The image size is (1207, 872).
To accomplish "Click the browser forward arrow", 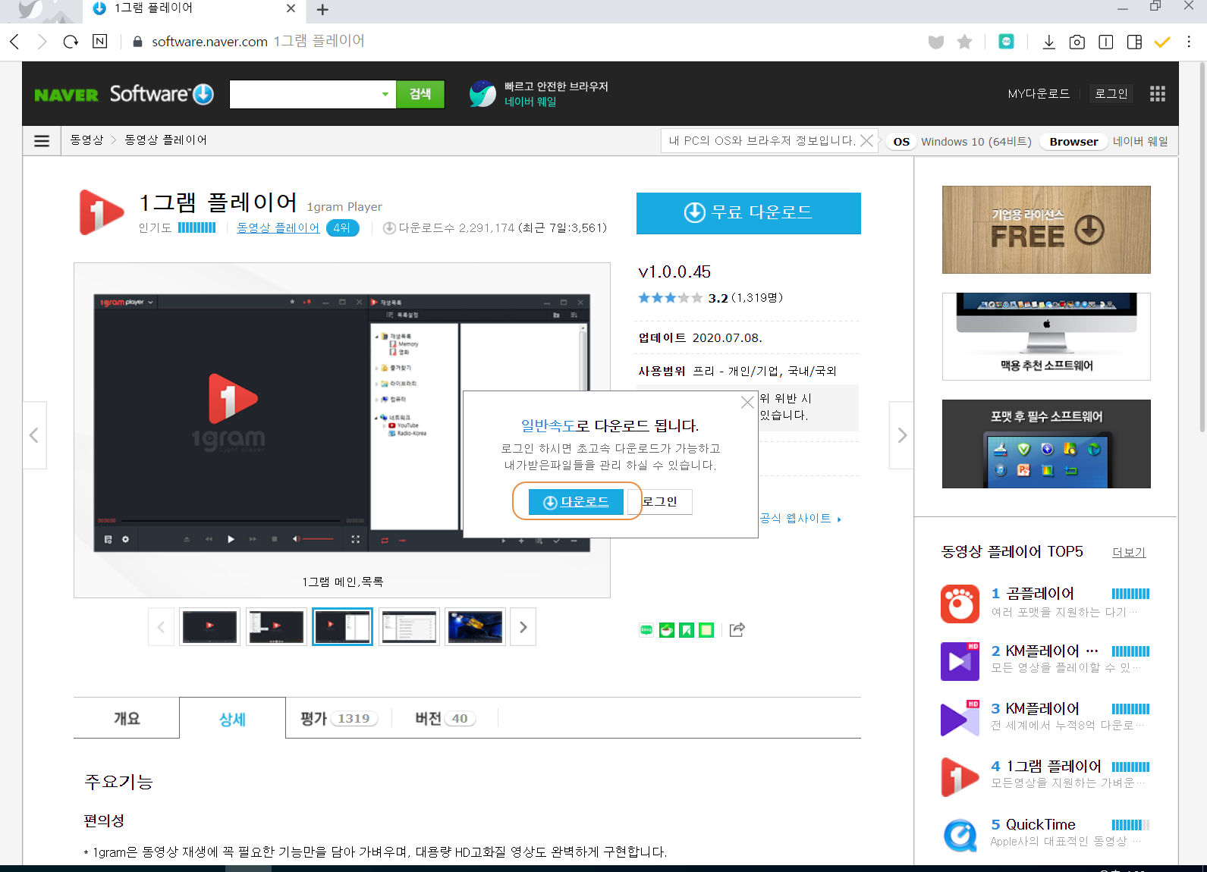I will tap(42, 42).
